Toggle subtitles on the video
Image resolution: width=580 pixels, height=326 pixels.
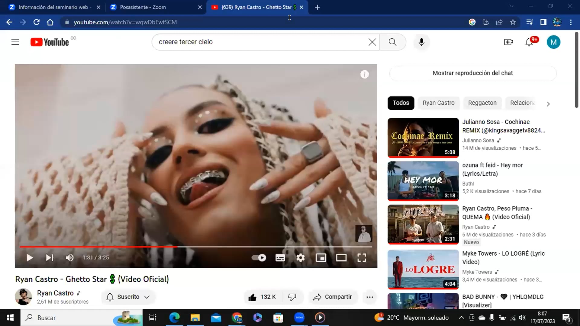coord(280,258)
